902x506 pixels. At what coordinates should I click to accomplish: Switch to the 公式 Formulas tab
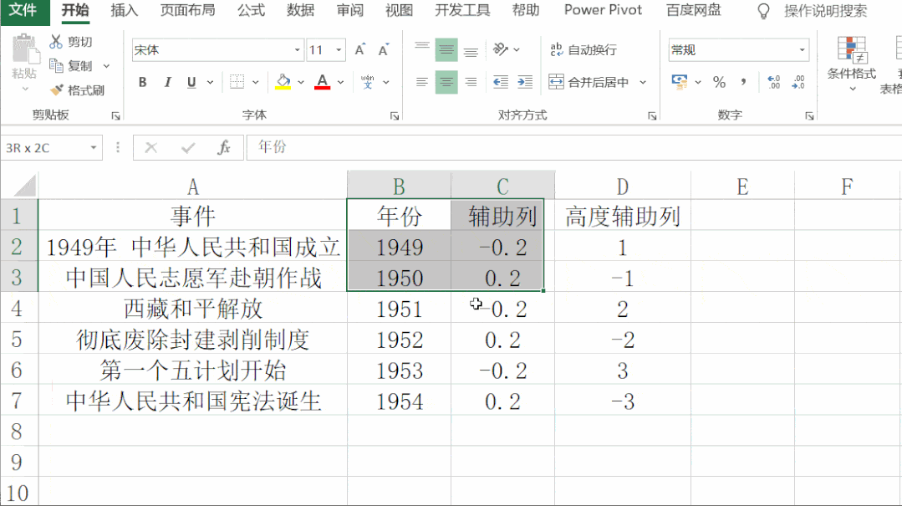pyautogui.click(x=251, y=11)
